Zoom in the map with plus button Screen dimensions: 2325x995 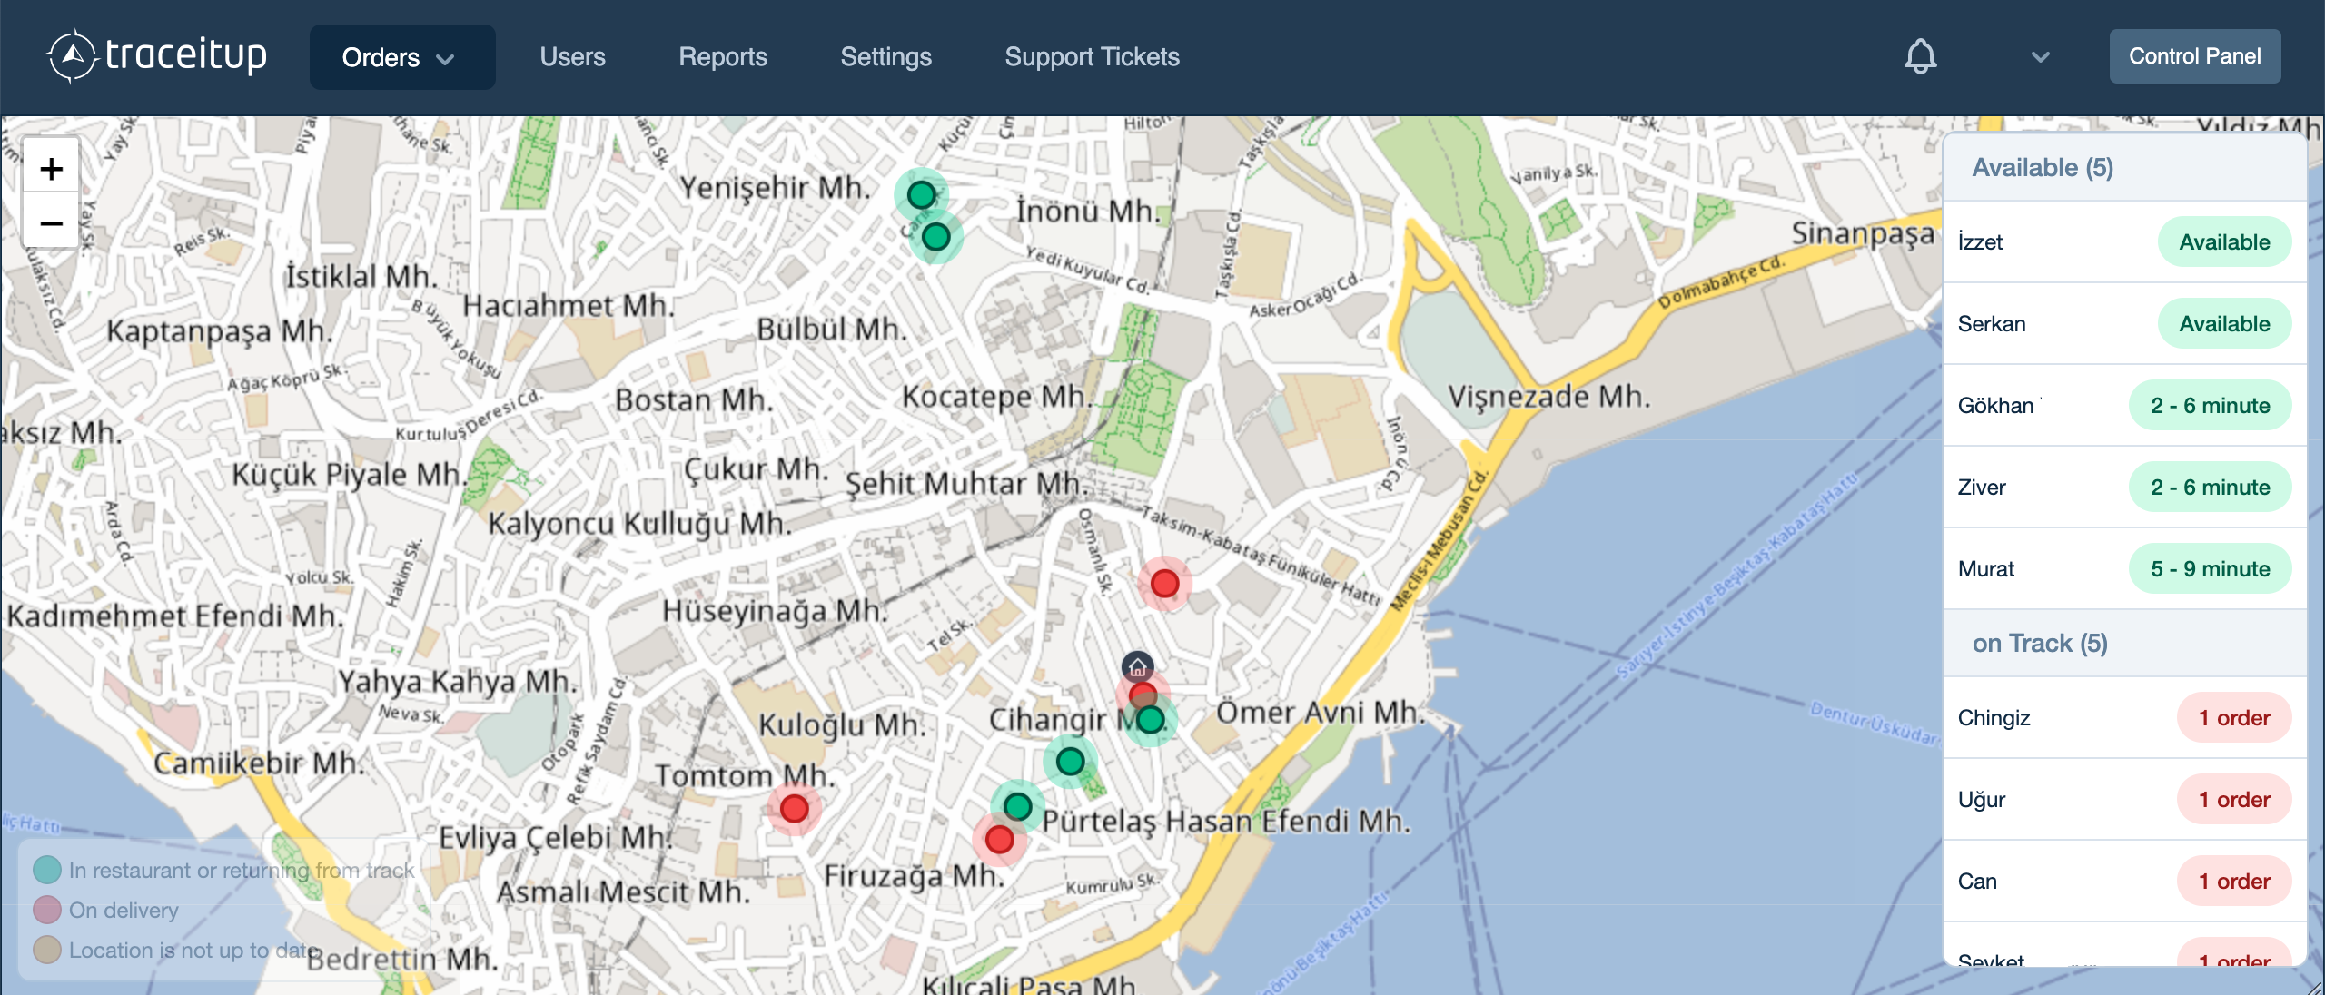tap(52, 168)
